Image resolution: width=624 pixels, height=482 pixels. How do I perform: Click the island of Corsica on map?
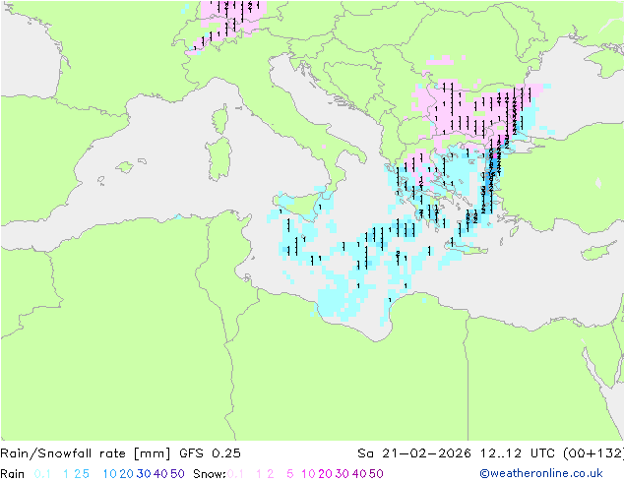pyautogui.click(x=220, y=119)
